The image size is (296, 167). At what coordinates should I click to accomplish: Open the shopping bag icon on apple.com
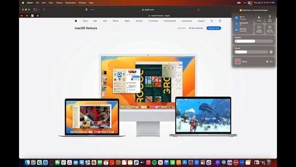[x=220, y=21]
